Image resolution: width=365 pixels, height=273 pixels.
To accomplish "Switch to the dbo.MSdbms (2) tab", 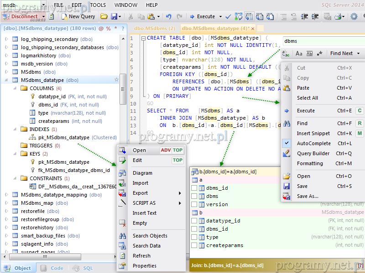I will 154,28.
